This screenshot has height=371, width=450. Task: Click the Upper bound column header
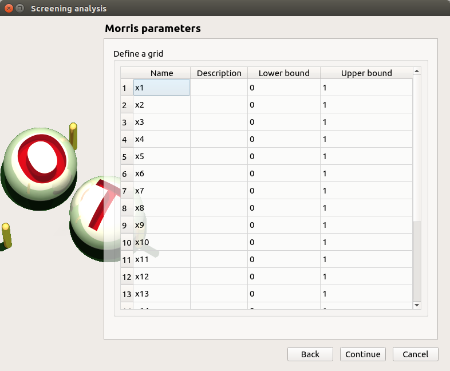tap(366, 73)
